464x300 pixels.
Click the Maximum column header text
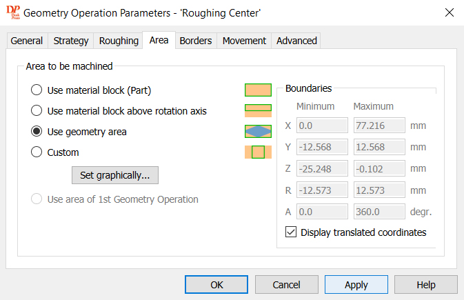[x=374, y=106]
